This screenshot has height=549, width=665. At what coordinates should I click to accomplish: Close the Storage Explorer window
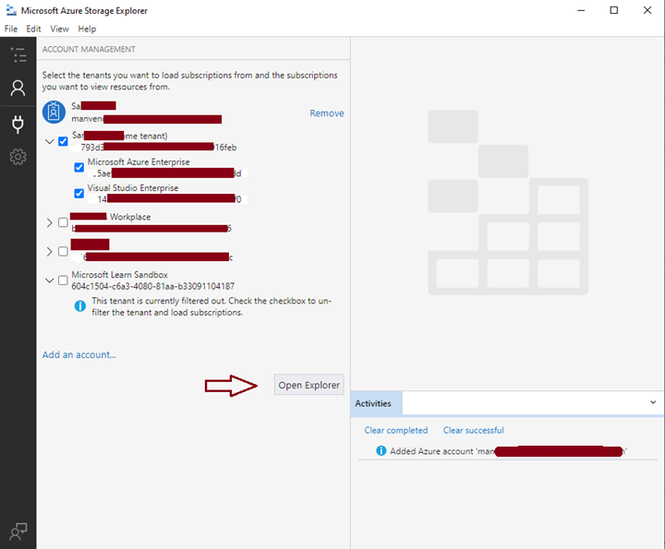[647, 10]
